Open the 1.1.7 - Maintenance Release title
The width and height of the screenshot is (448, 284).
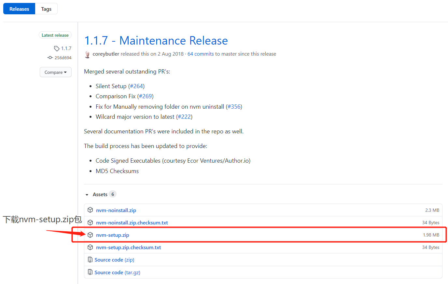click(x=156, y=41)
